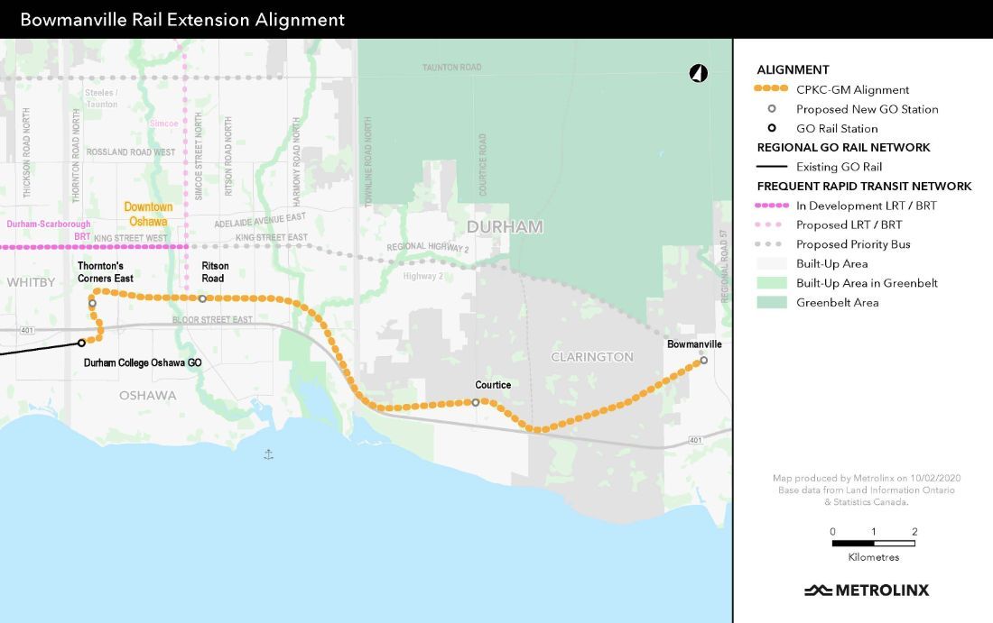Screen dimensions: 993x623
Task: Click the Metrolinx logo
Action: tap(867, 591)
